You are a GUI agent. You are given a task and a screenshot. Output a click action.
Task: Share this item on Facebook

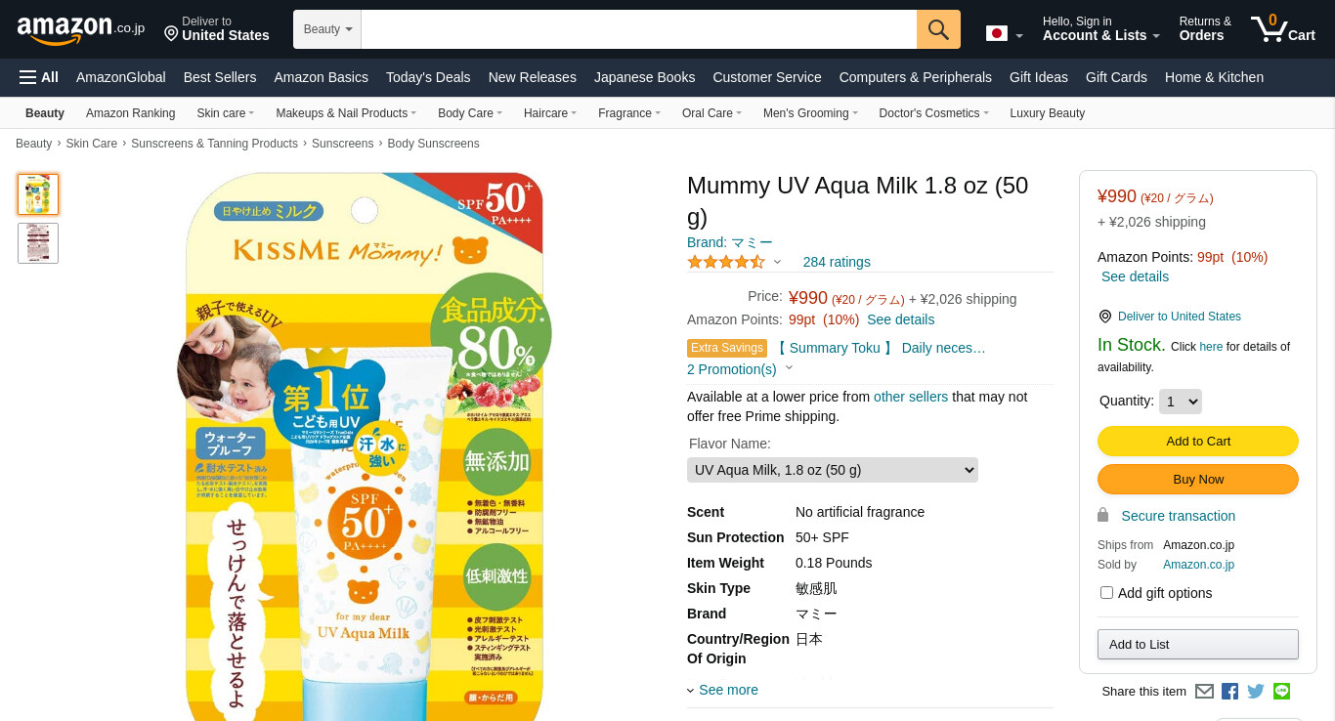1229,692
